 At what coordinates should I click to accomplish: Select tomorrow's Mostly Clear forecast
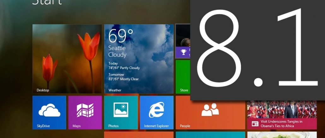[x=124, y=79]
